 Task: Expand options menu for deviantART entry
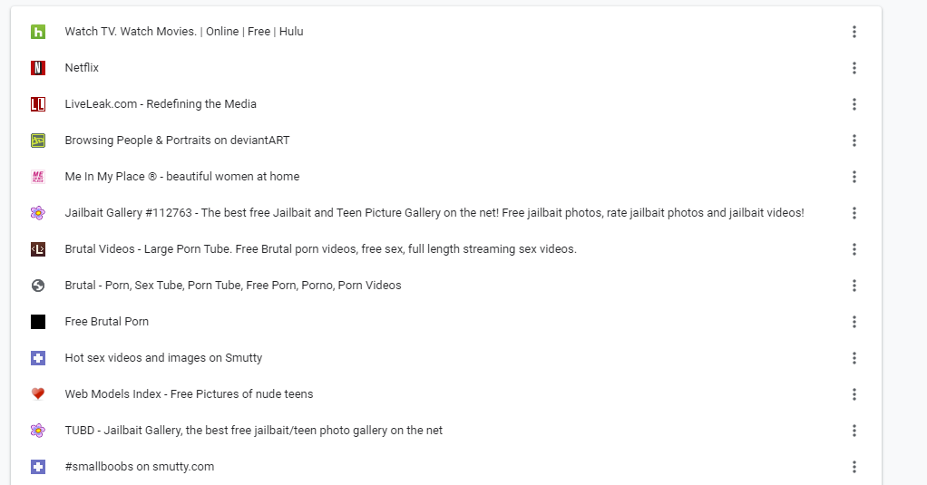854,141
